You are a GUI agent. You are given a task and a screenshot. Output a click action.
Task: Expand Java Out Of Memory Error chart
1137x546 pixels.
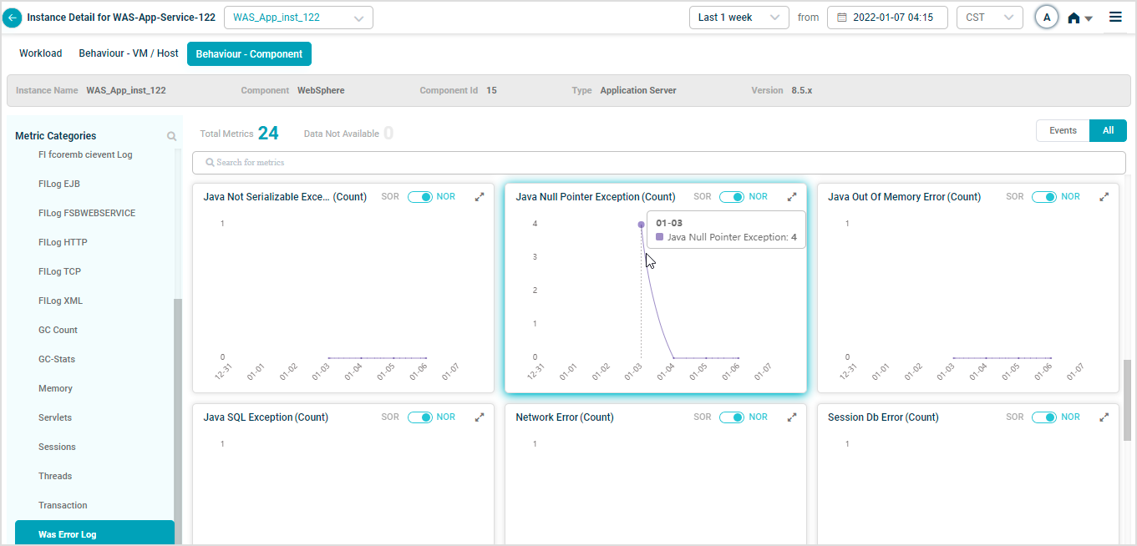[x=1104, y=197]
